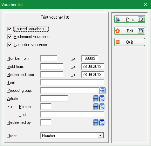The image size is (151, 146).
Task: Open the Article list icon
Action: coord(96,99)
